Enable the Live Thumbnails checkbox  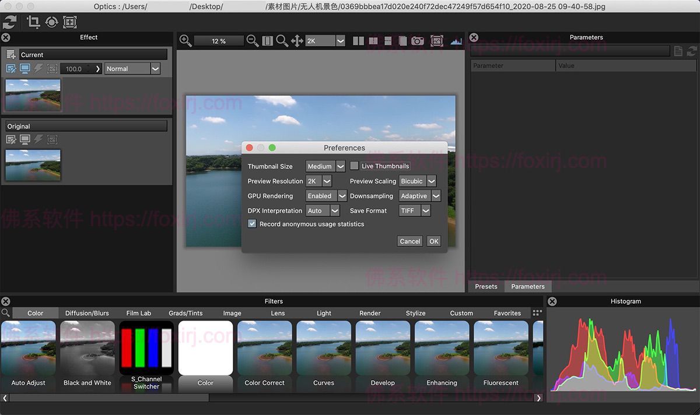click(x=355, y=166)
